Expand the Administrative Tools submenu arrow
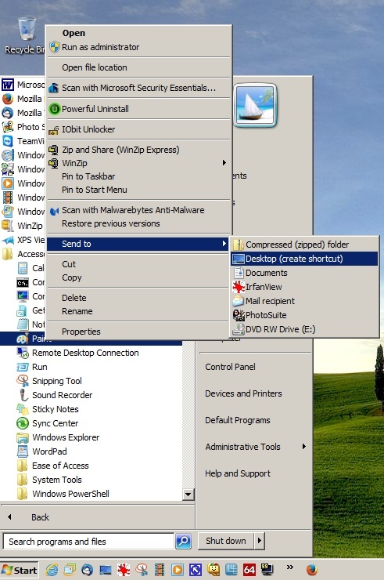The image size is (384, 580). tap(304, 447)
